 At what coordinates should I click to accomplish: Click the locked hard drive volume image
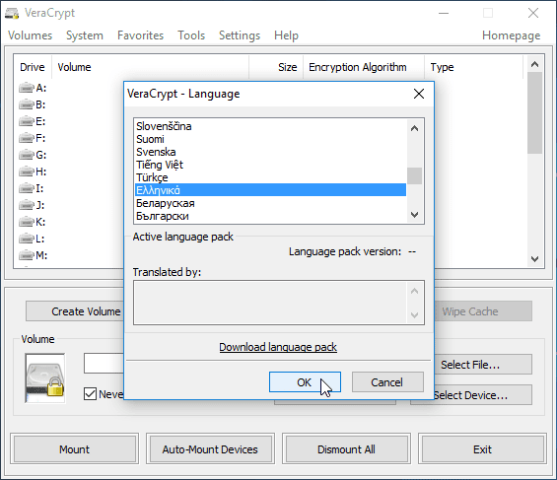(45, 378)
